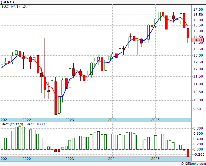Screen dimensions: 206x166
Task: Click the 17.00 price axis label
Action: pyautogui.click(x=198, y=10)
